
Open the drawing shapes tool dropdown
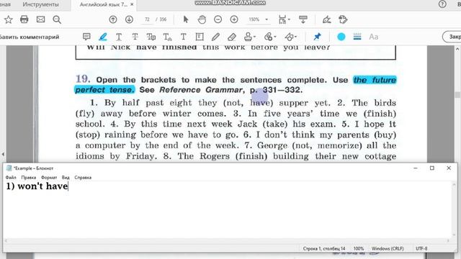point(290,37)
